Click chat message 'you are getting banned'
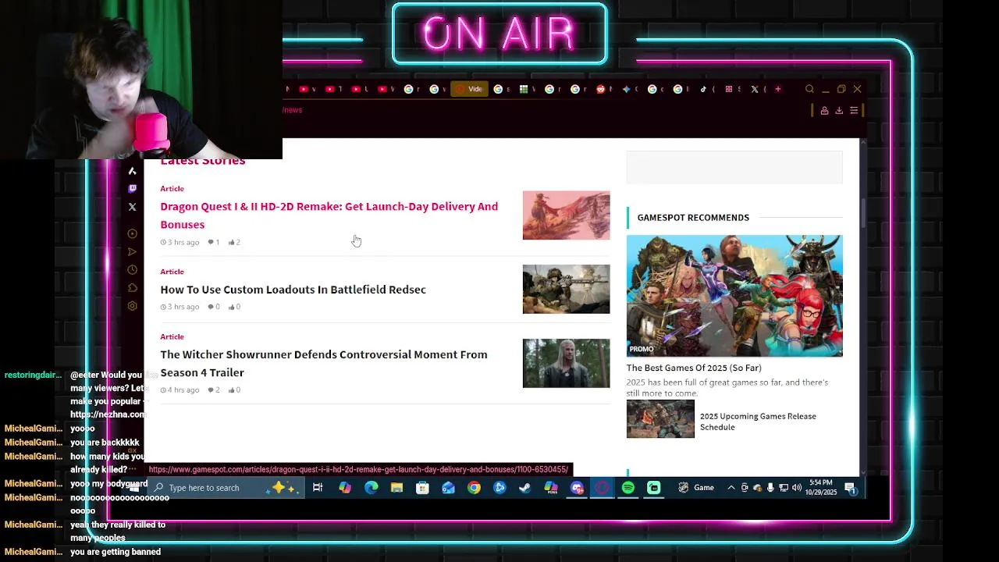The image size is (999, 562). [116, 552]
